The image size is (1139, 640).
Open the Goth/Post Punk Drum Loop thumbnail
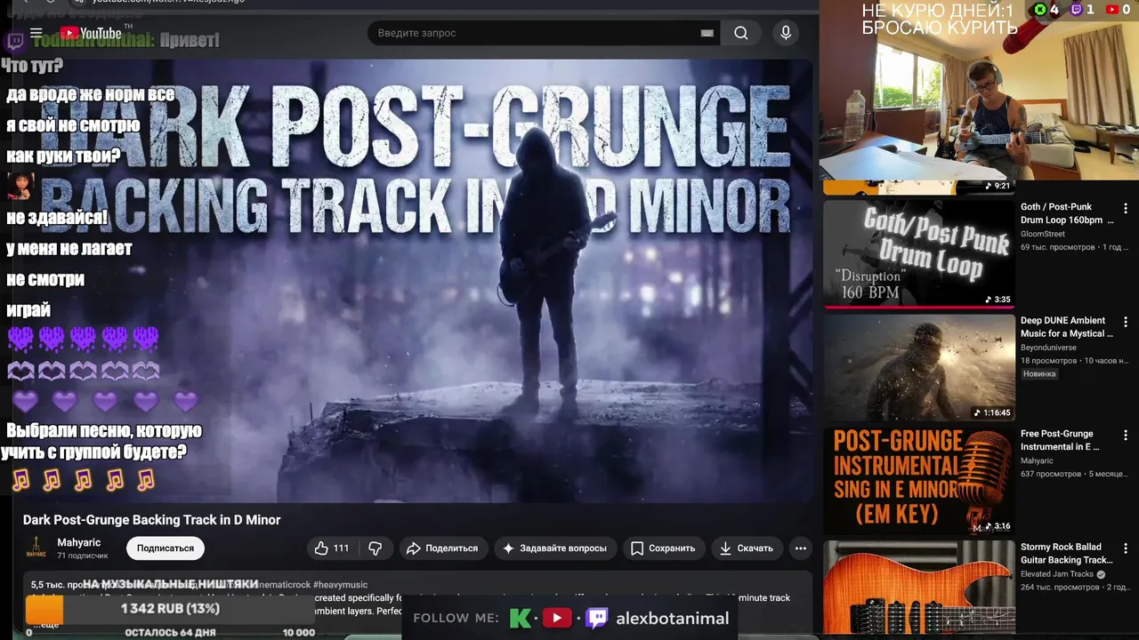pos(919,253)
